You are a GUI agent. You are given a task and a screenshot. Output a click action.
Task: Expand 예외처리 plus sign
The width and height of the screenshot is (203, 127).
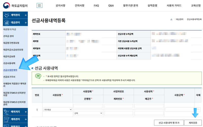click(26, 112)
